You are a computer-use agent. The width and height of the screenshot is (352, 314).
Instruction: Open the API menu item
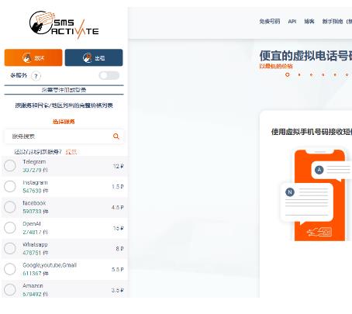(x=292, y=22)
